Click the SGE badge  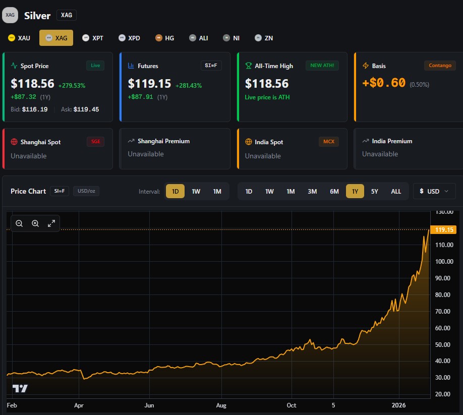point(95,142)
